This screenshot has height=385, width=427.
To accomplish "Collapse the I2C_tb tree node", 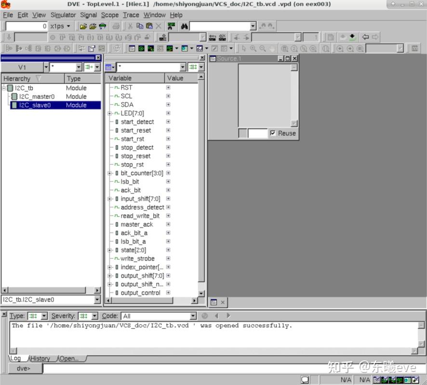I will [x=4, y=88].
